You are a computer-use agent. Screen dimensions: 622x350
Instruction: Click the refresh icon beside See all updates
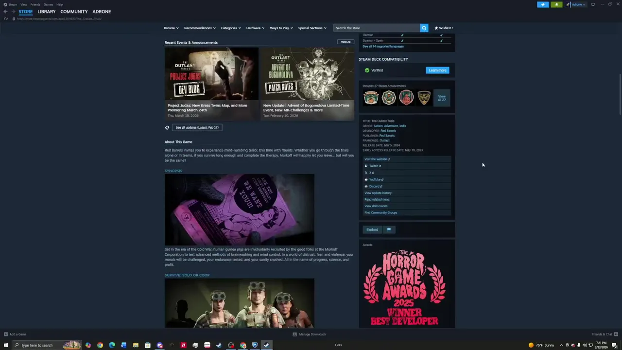coord(167,127)
